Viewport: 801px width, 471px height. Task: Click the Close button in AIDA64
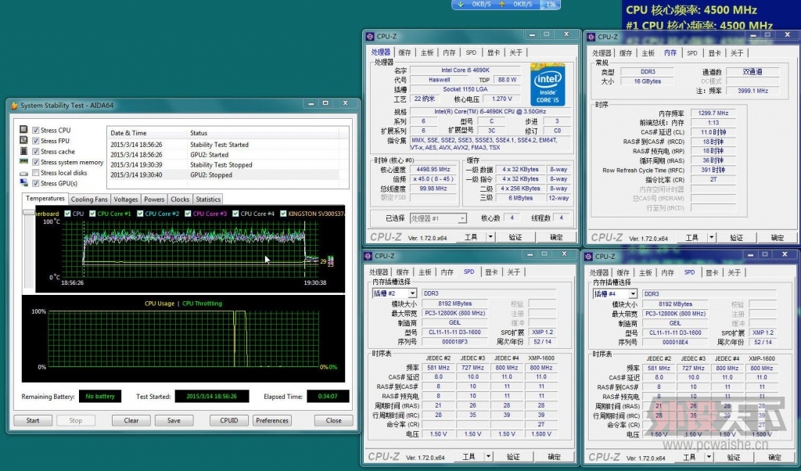point(333,420)
